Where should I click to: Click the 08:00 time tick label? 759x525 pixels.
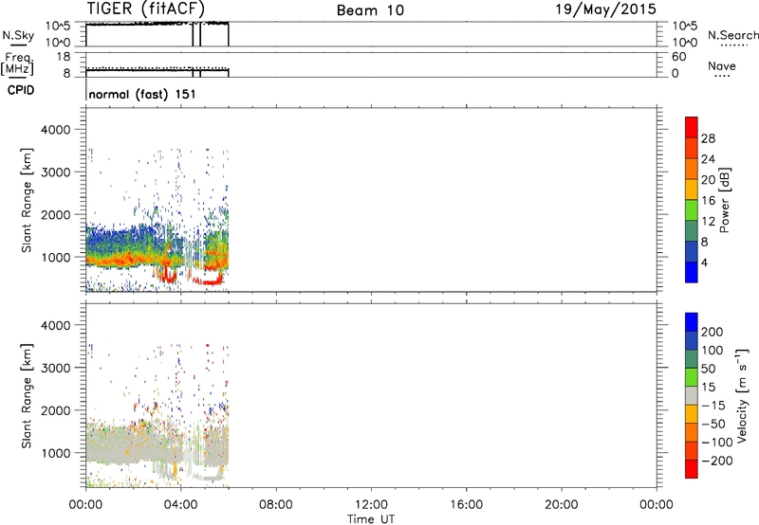pyautogui.click(x=276, y=505)
